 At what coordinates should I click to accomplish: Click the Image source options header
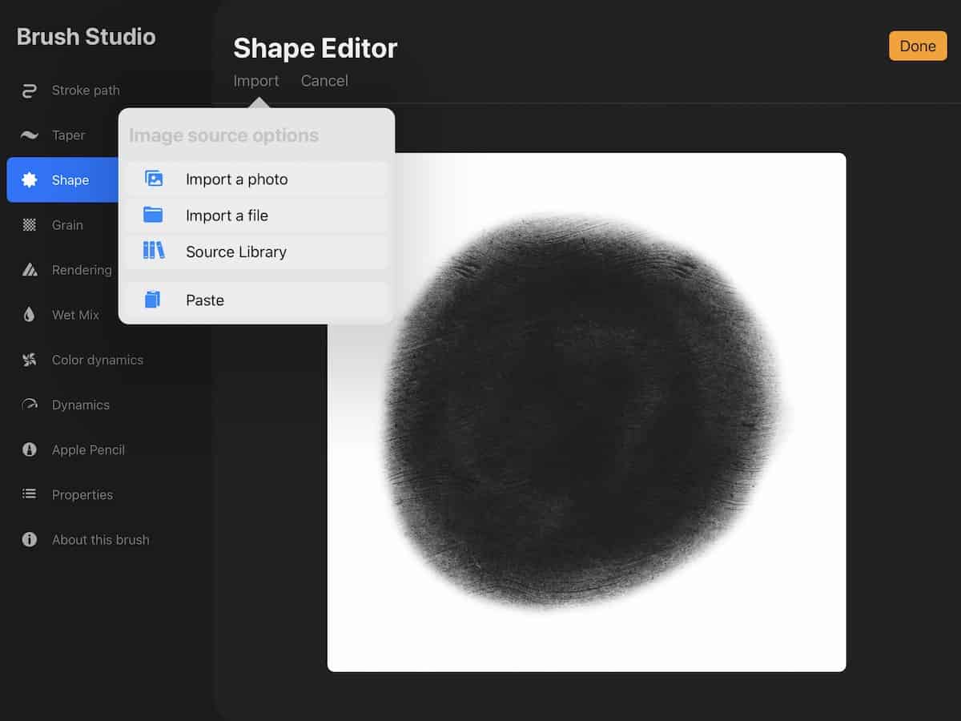(x=223, y=135)
